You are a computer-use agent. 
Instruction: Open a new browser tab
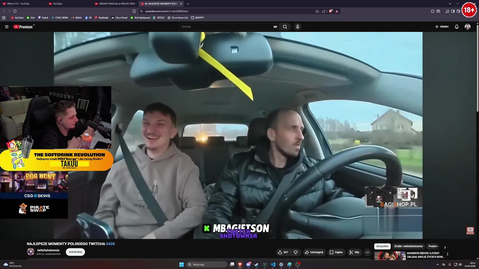pyautogui.click(x=188, y=4)
